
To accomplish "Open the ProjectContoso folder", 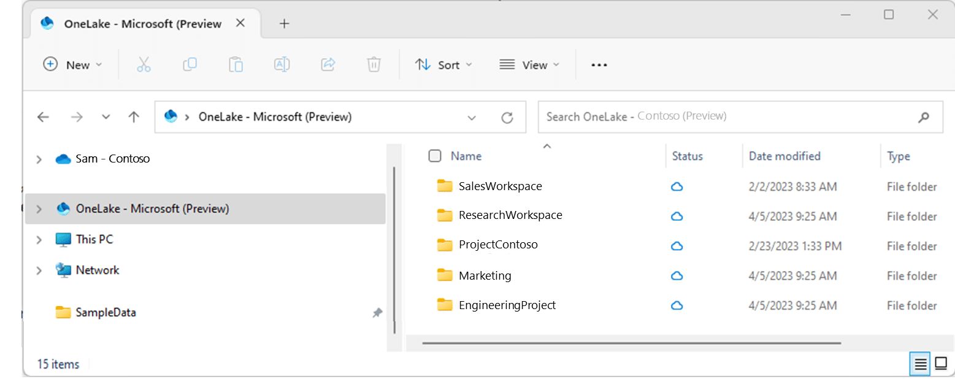I will [x=498, y=244].
